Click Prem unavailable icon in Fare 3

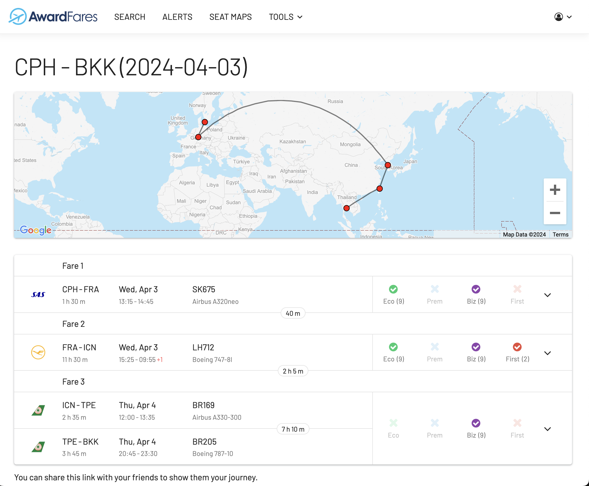point(435,423)
